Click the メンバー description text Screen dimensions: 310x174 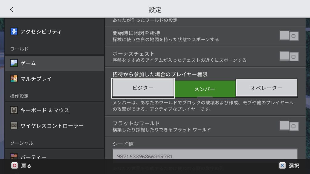(x=203, y=106)
